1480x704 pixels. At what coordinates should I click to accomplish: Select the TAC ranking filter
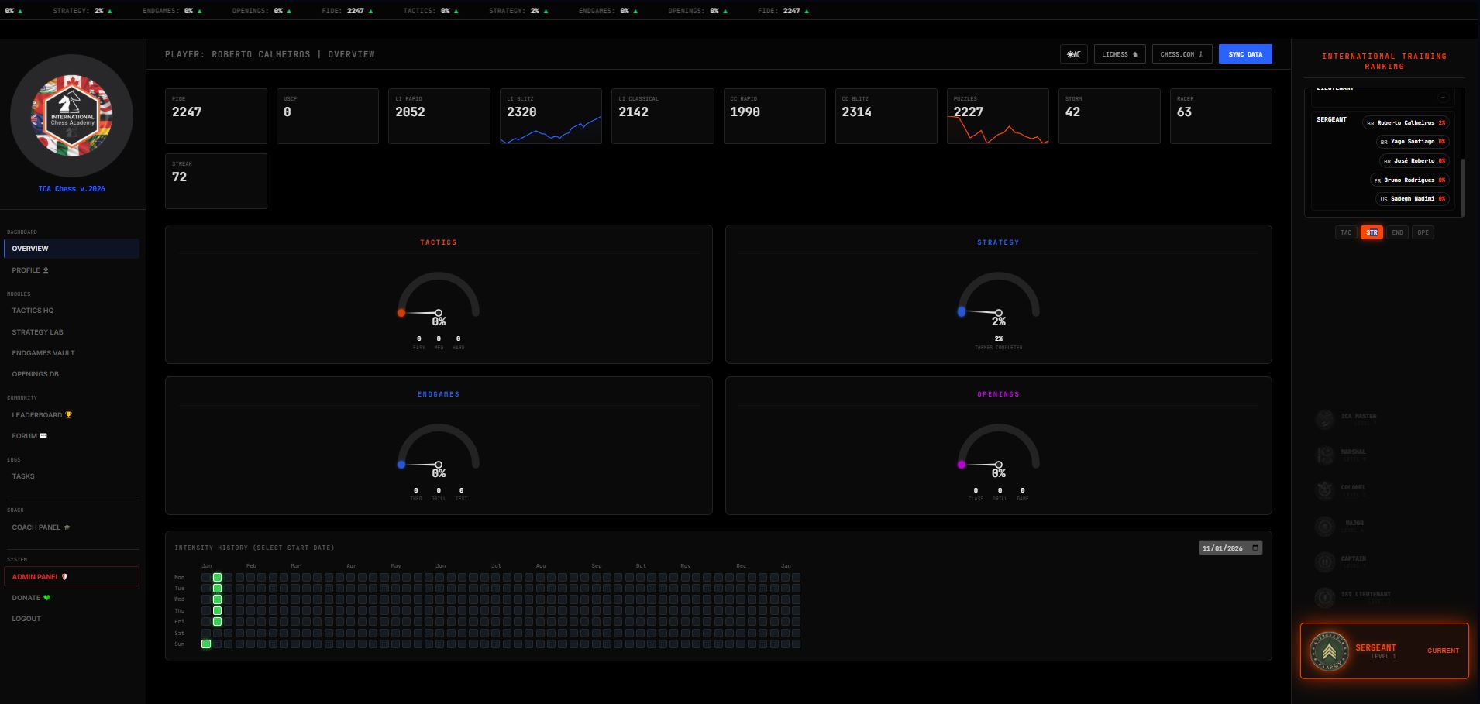pyautogui.click(x=1346, y=232)
